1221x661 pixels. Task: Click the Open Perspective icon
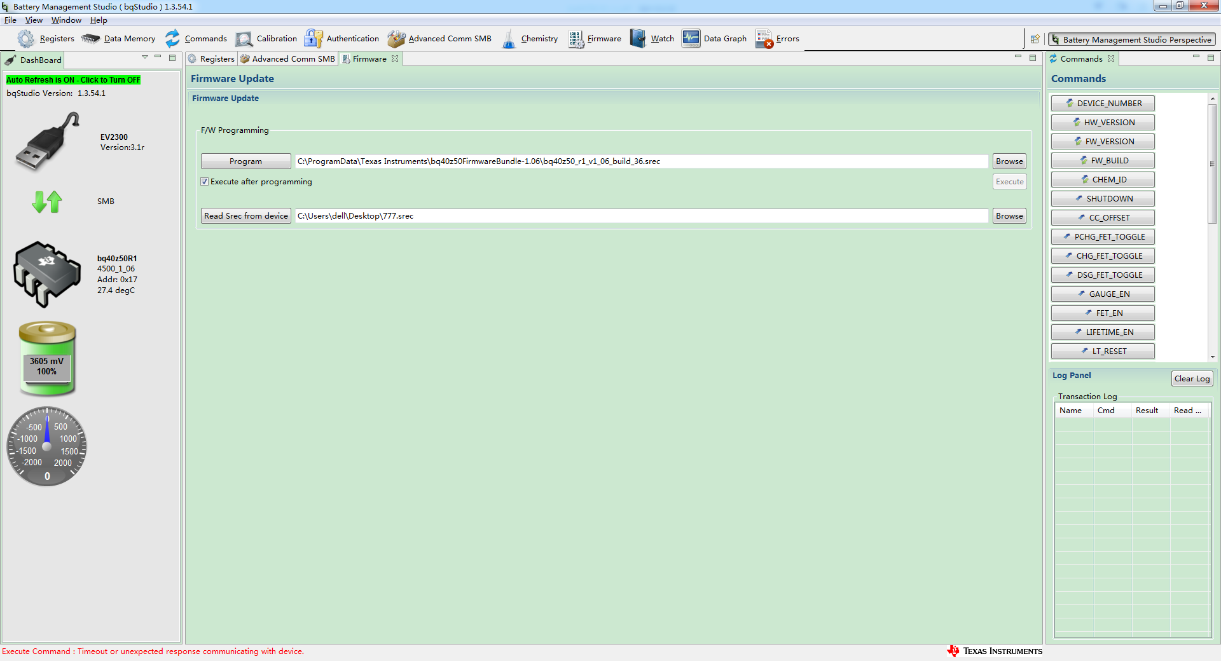1035,39
